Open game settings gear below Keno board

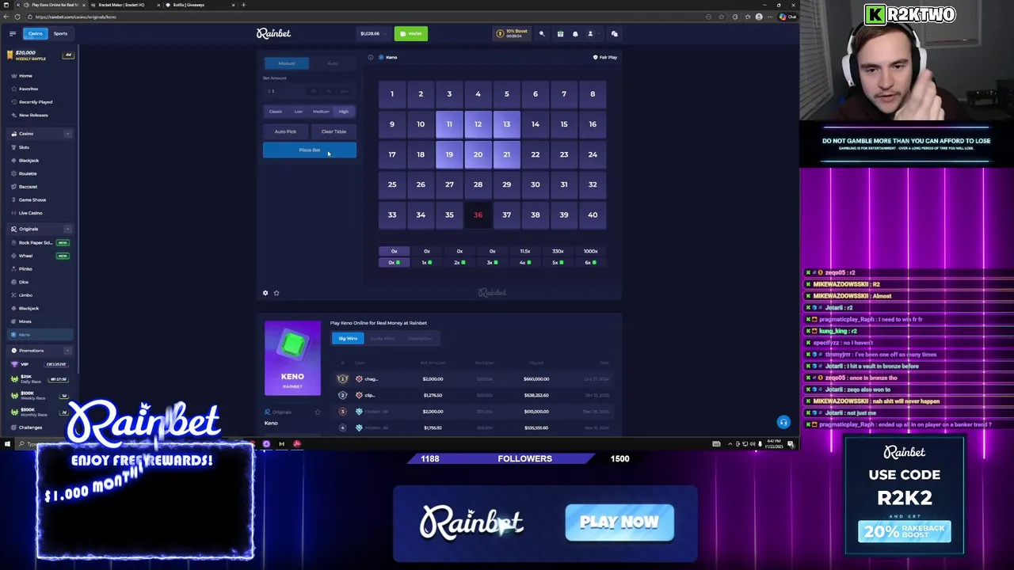coord(265,293)
